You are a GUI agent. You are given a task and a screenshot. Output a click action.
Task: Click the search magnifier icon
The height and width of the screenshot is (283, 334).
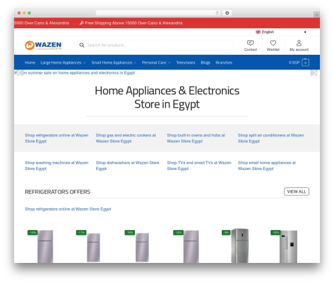point(81,45)
